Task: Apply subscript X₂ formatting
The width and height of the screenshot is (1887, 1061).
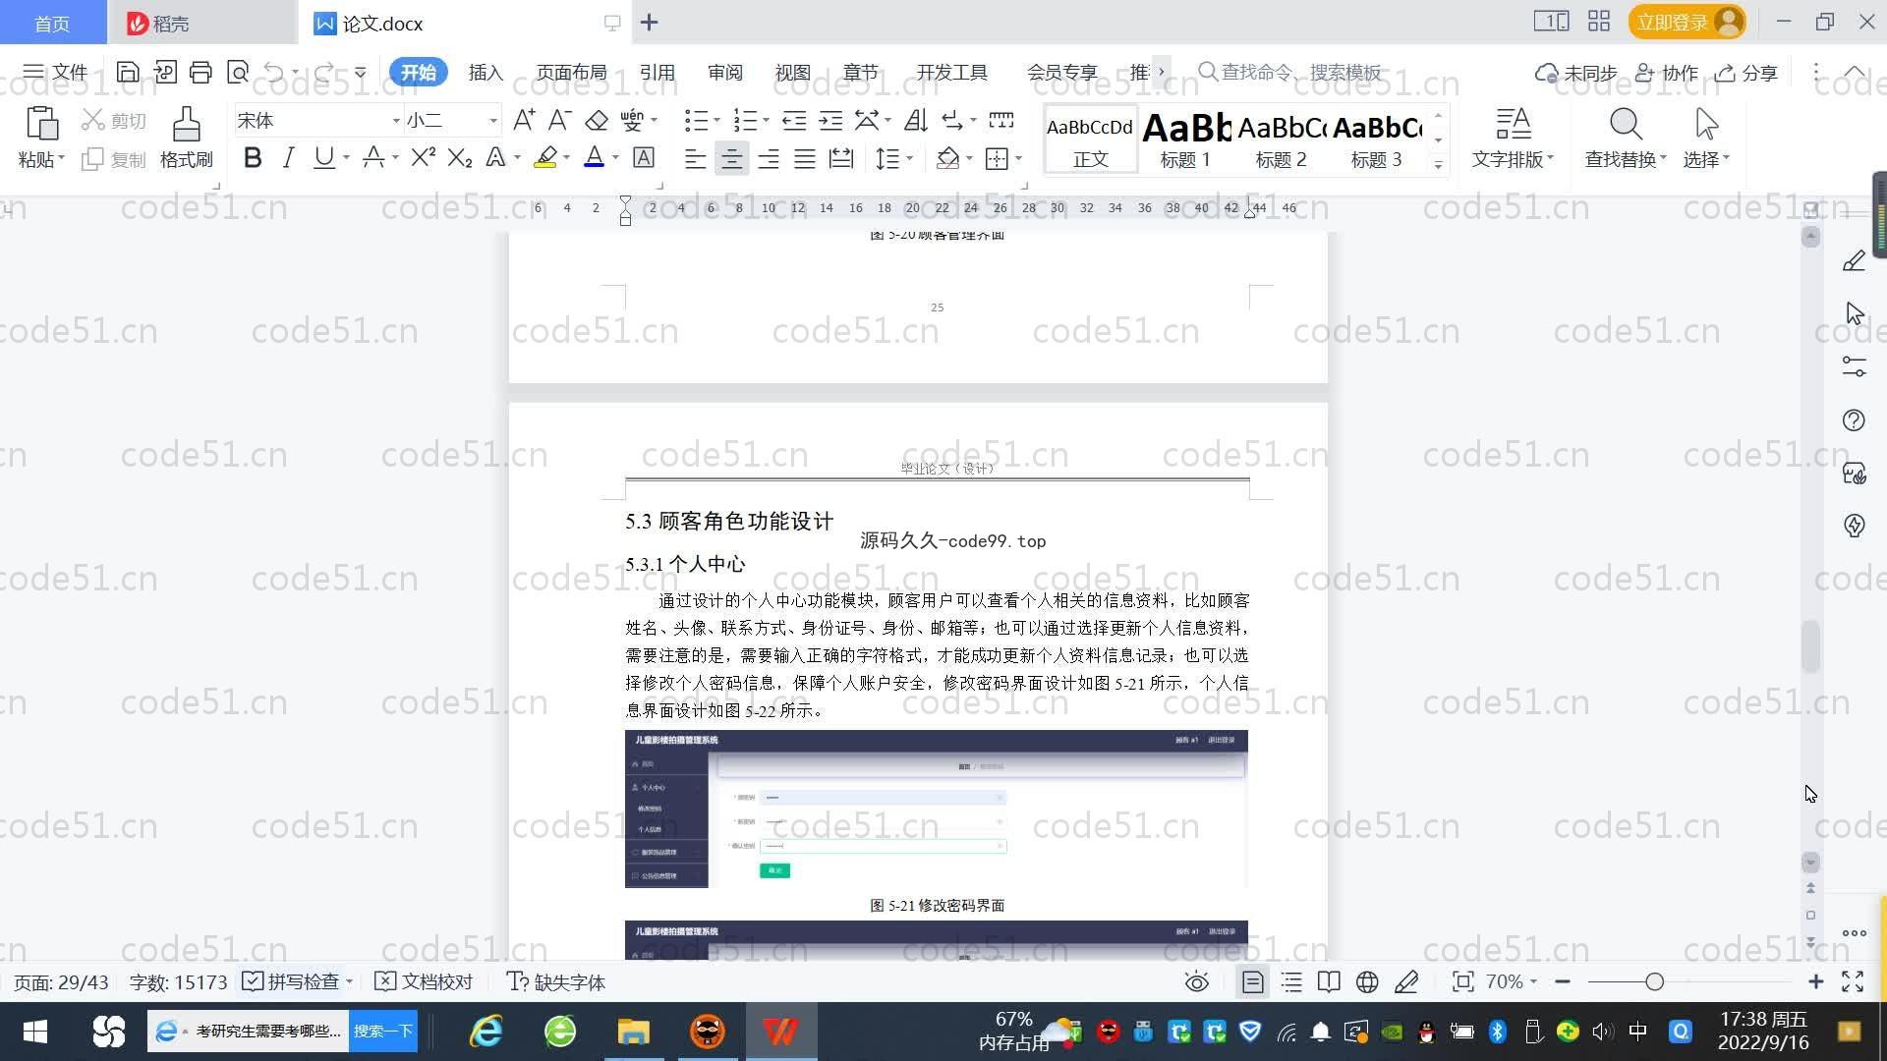Action: tap(459, 157)
